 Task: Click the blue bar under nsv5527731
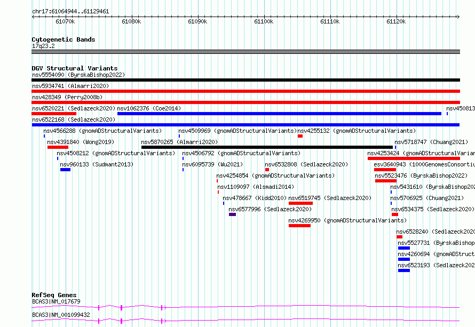404,248
